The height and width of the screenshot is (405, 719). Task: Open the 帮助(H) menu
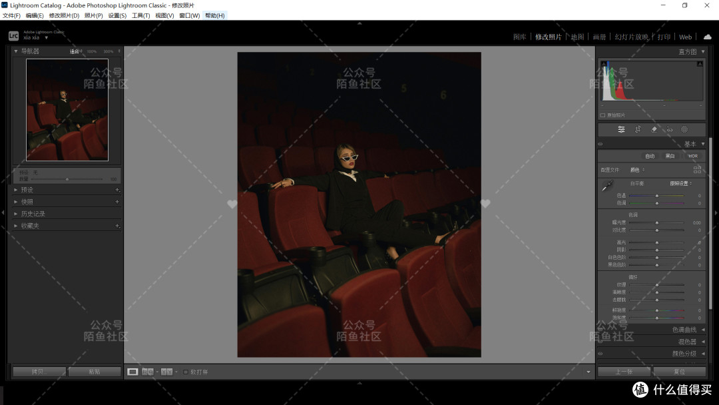pyautogui.click(x=214, y=15)
